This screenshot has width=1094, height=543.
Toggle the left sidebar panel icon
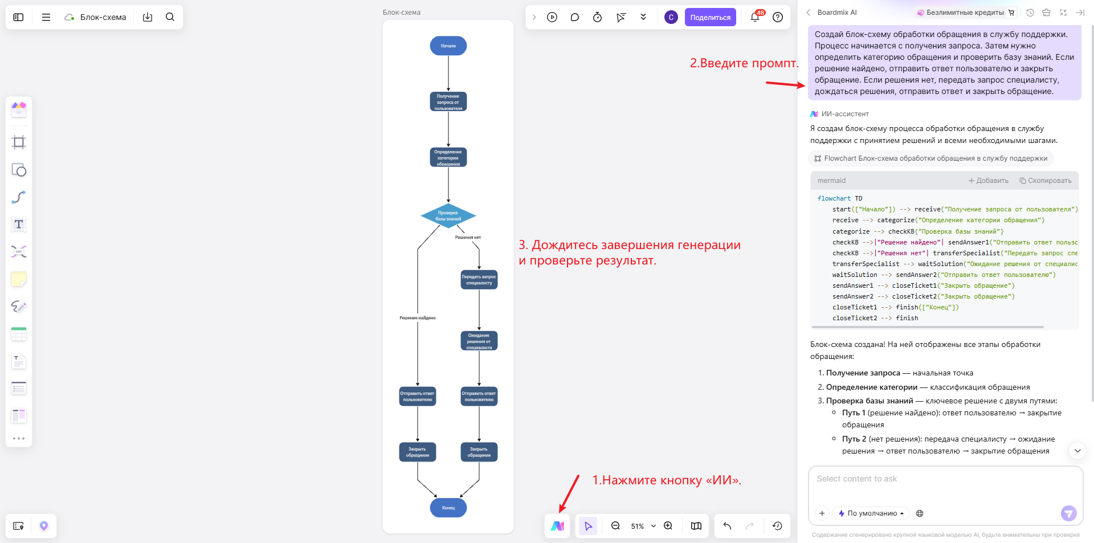pyautogui.click(x=18, y=17)
